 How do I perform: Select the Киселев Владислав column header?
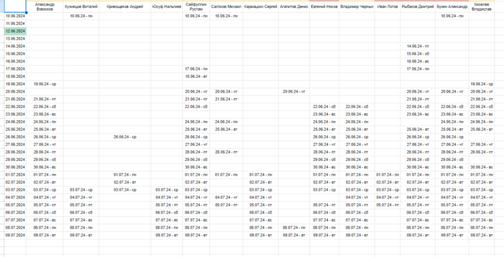[x=482, y=7]
